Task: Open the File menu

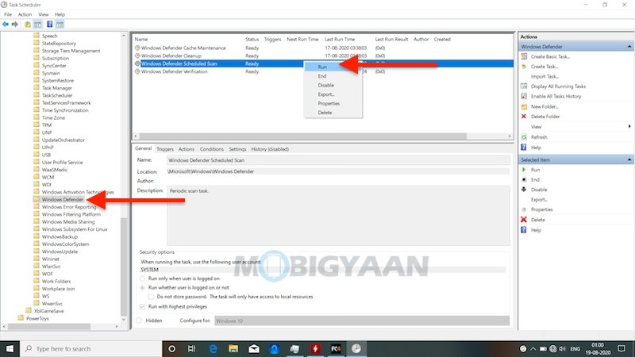Action: (x=8, y=14)
